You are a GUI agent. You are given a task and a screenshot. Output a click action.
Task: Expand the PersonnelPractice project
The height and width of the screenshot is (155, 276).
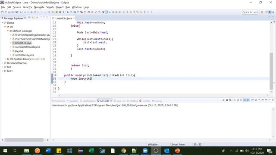point(2,63)
